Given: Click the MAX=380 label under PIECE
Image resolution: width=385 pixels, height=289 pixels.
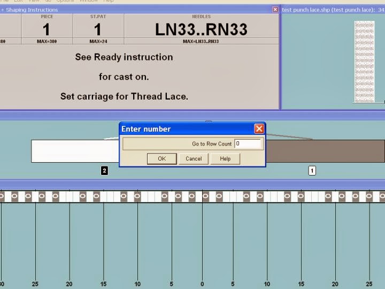Looking at the screenshot, I should [47, 41].
